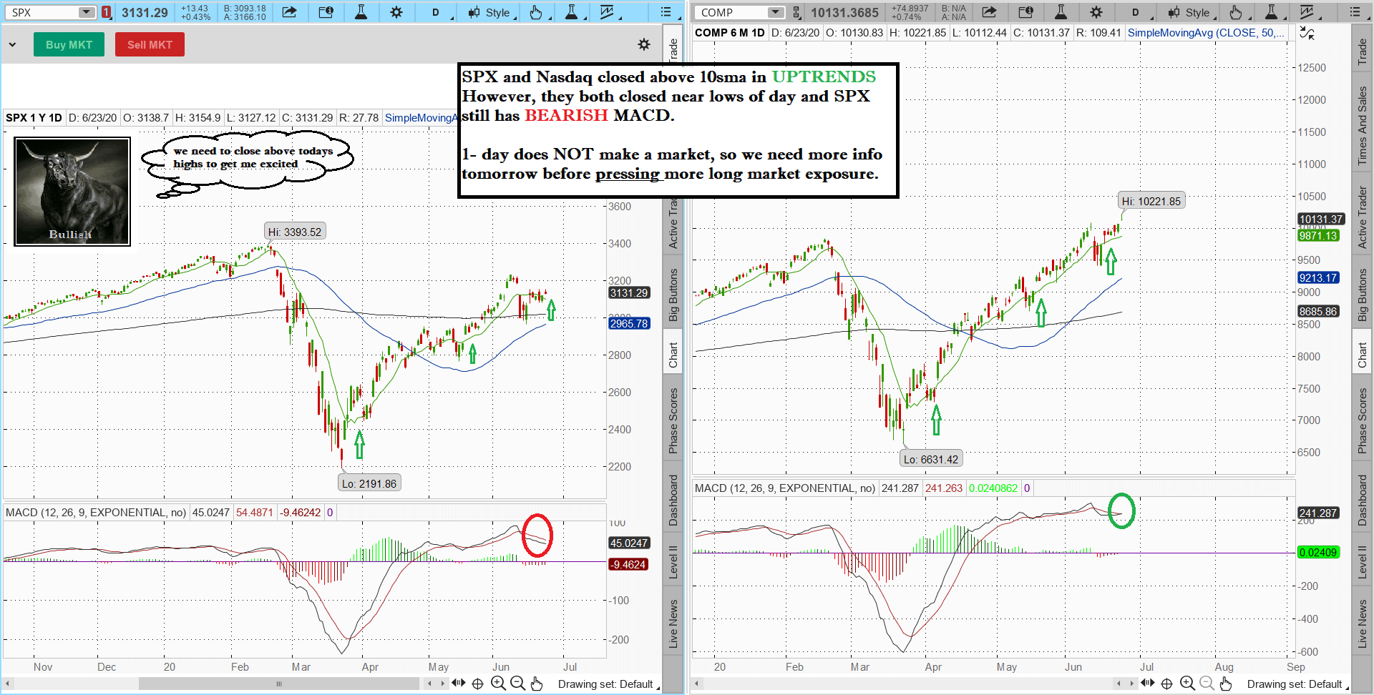Open the SPX symbol dropdown
1374x695 pixels.
click(86, 12)
